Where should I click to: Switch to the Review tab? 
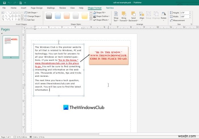63,8
